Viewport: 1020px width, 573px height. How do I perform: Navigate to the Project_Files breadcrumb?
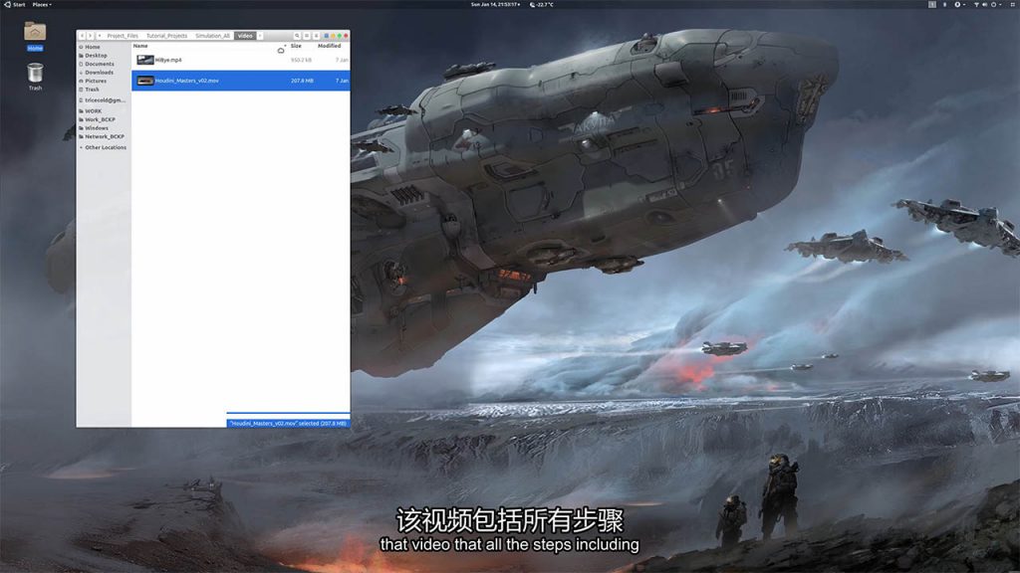pos(123,36)
